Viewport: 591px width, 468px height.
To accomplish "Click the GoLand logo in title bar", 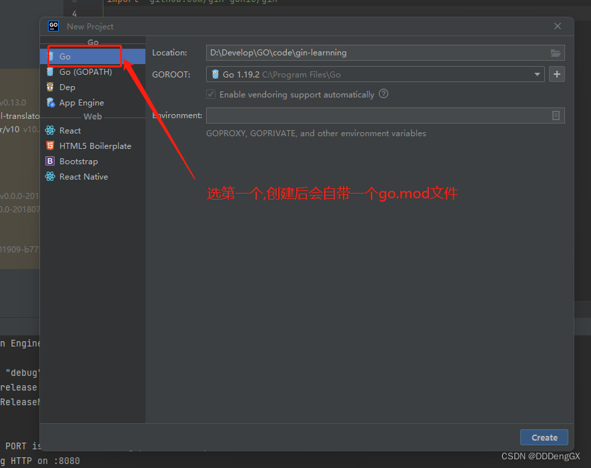I will tap(53, 26).
